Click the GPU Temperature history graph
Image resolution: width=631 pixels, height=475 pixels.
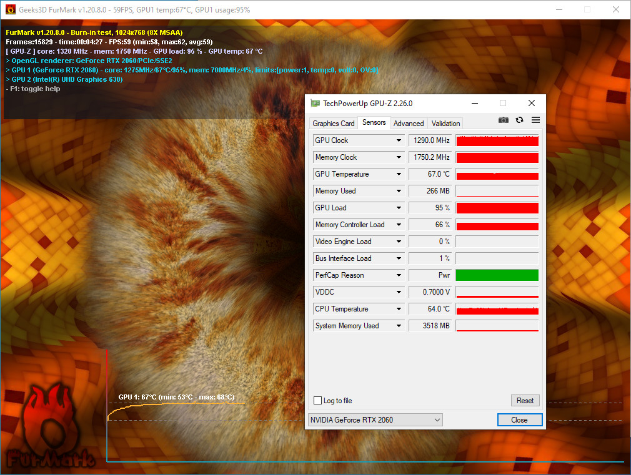[497, 174]
